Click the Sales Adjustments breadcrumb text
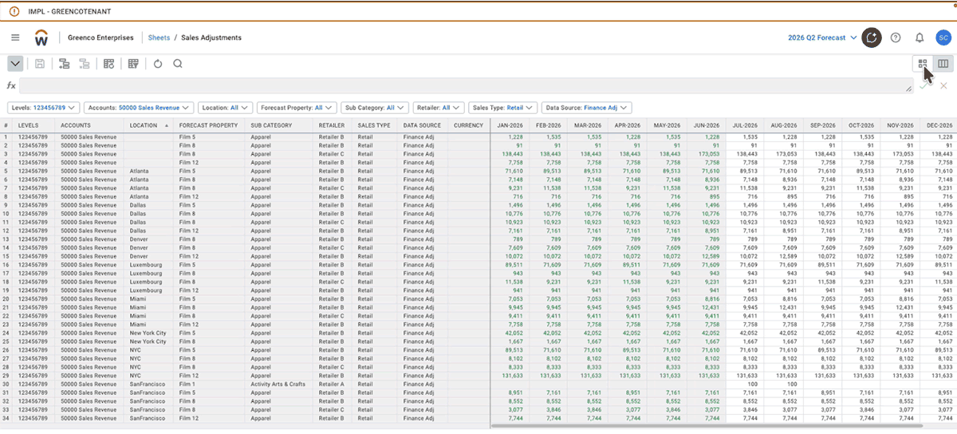 (x=211, y=37)
